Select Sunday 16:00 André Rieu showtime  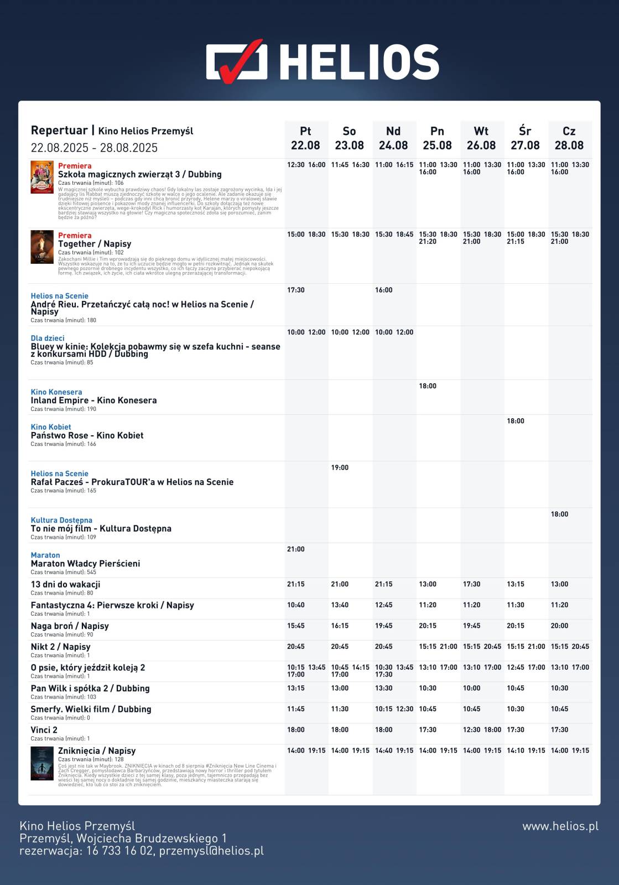[384, 290]
